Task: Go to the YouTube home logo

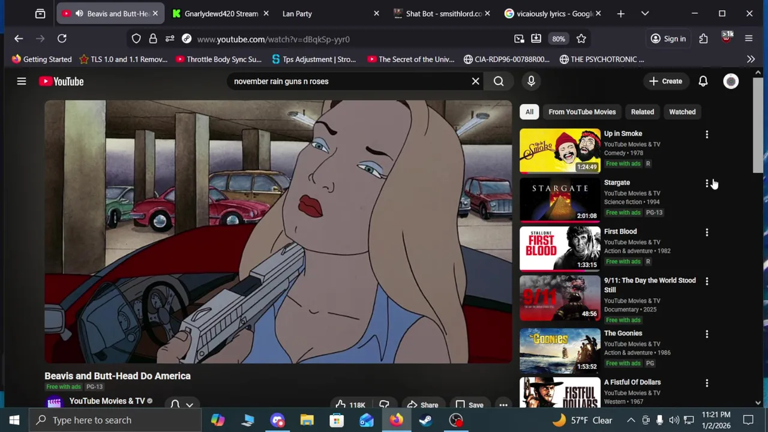Action: [x=61, y=81]
